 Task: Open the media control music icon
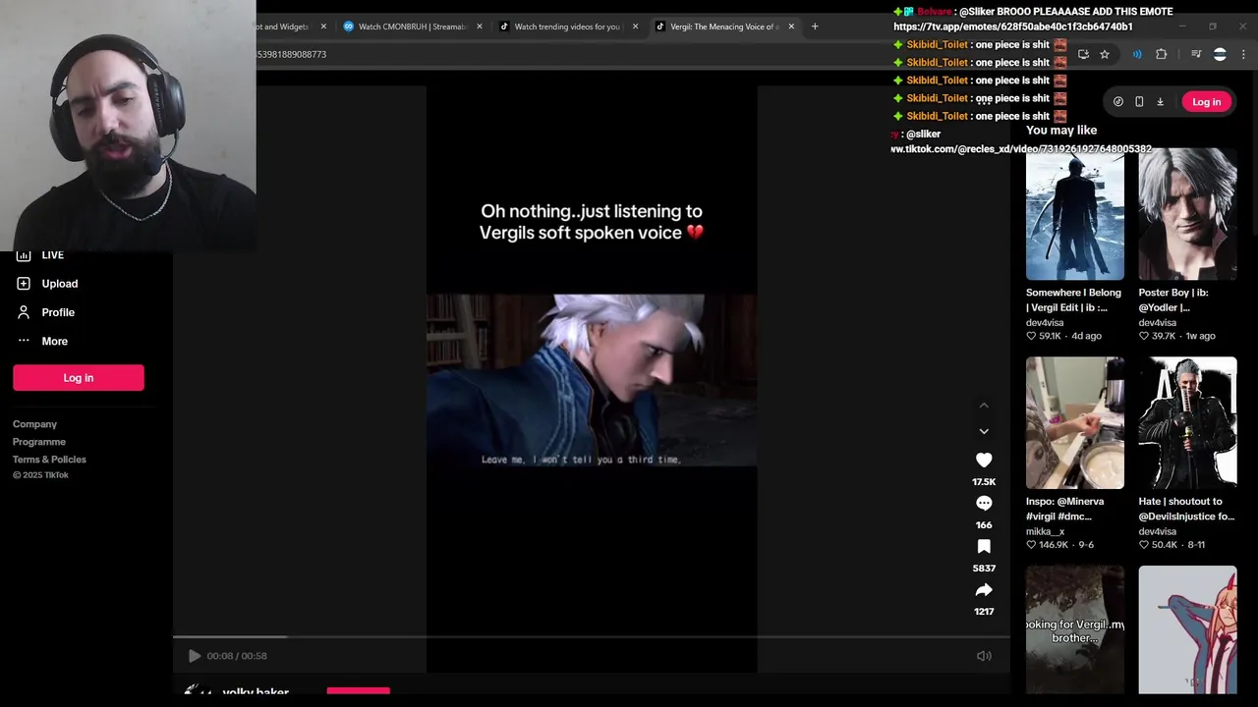click(x=1196, y=54)
